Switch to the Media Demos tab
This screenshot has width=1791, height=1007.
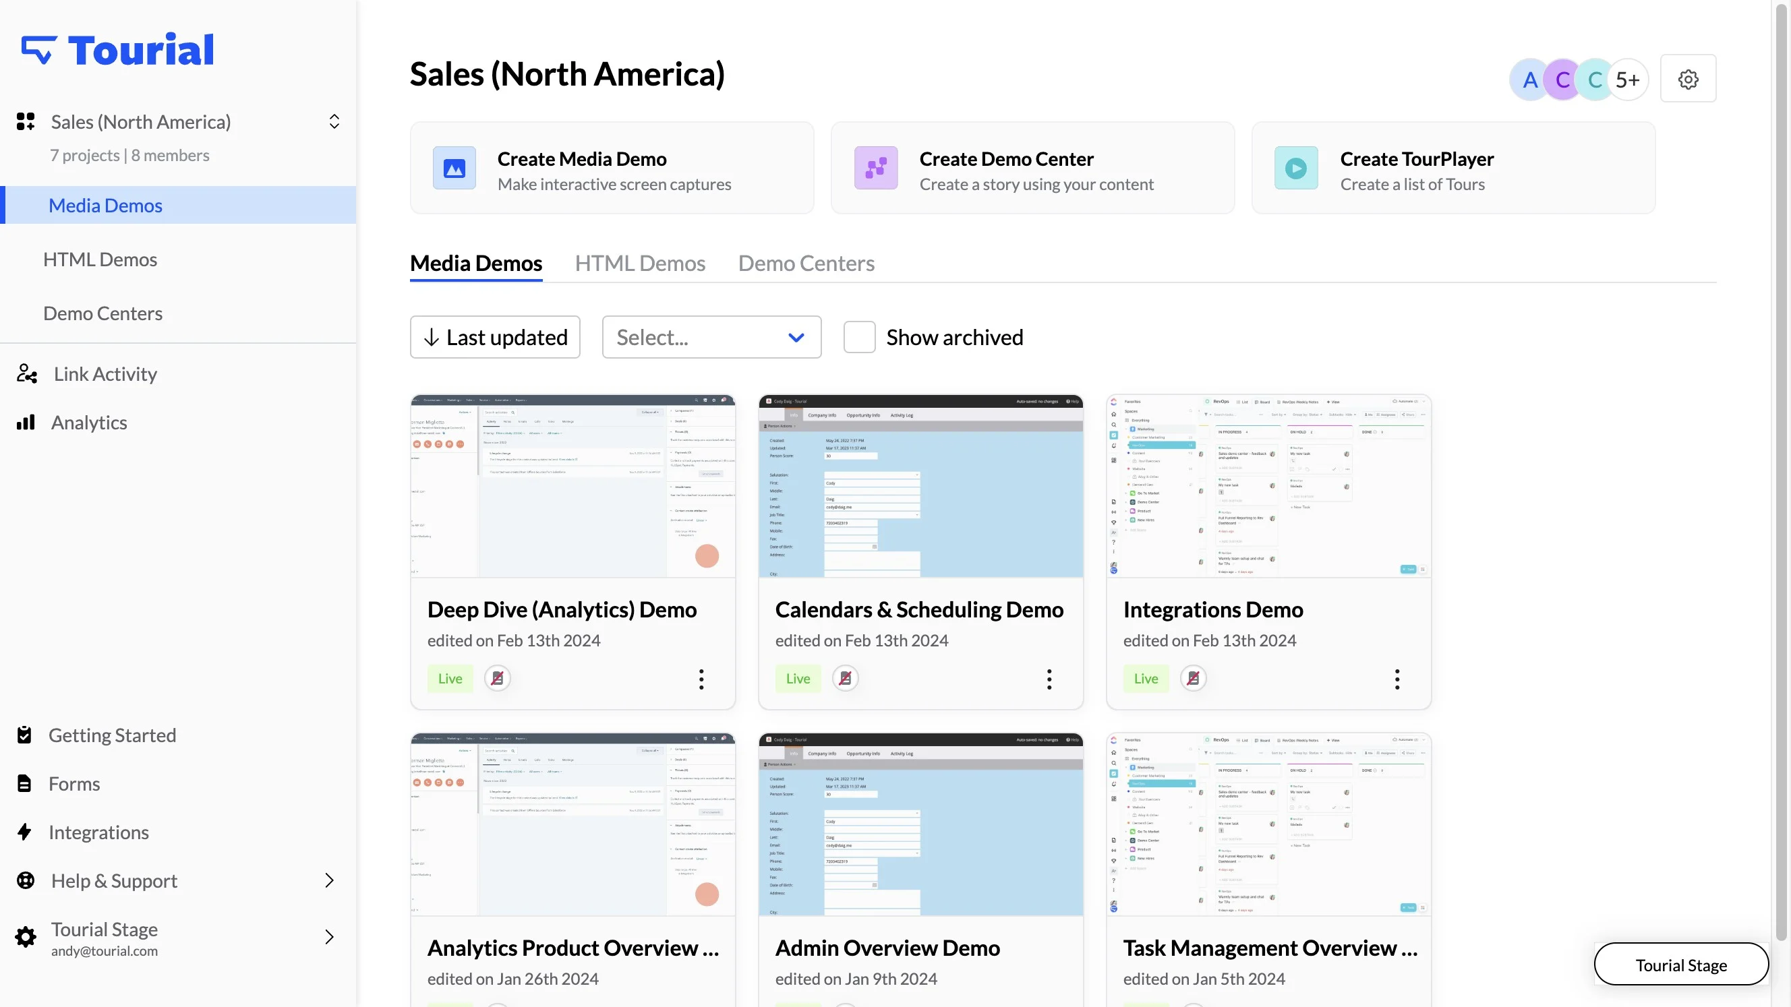tap(476, 264)
